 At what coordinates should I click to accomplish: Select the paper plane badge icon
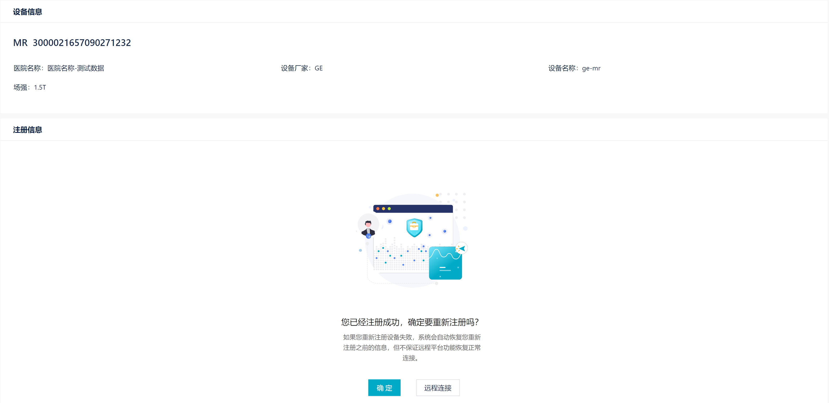tap(461, 248)
